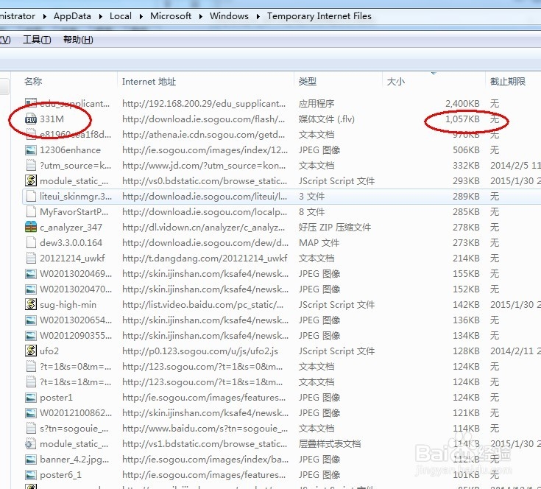541x489 pixels.
Task: Click the 2014/2/5 expiry date cell
Action: point(515,165)
